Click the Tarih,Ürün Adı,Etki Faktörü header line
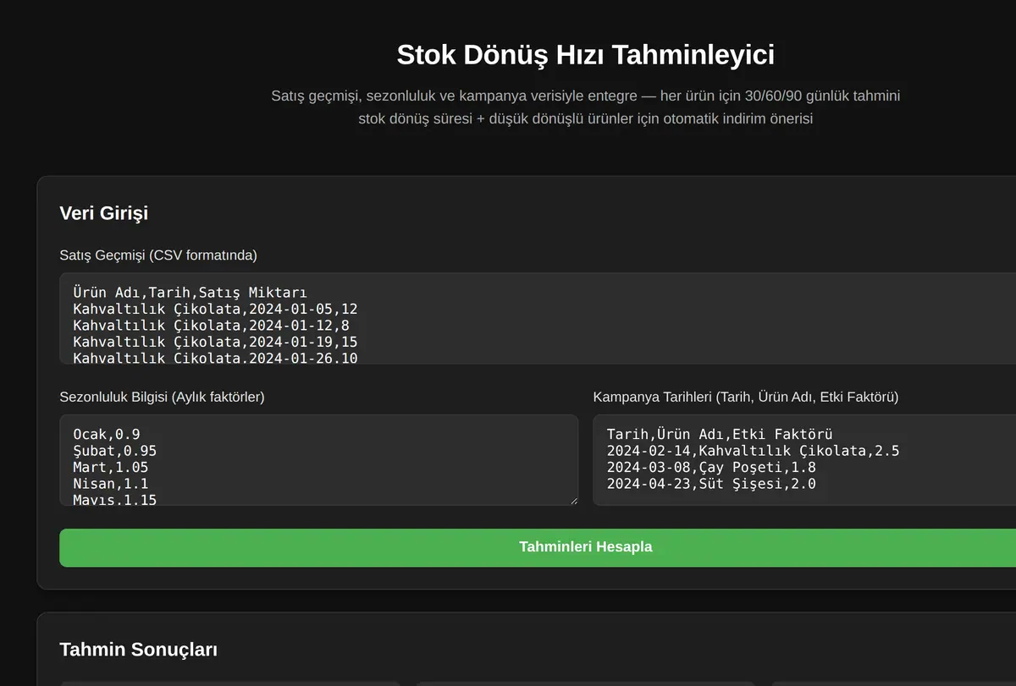Screen dimensions: 1016x686 [x=720, y=434]
